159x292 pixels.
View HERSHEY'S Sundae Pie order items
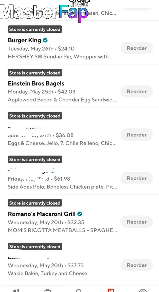tap(60, 57)
